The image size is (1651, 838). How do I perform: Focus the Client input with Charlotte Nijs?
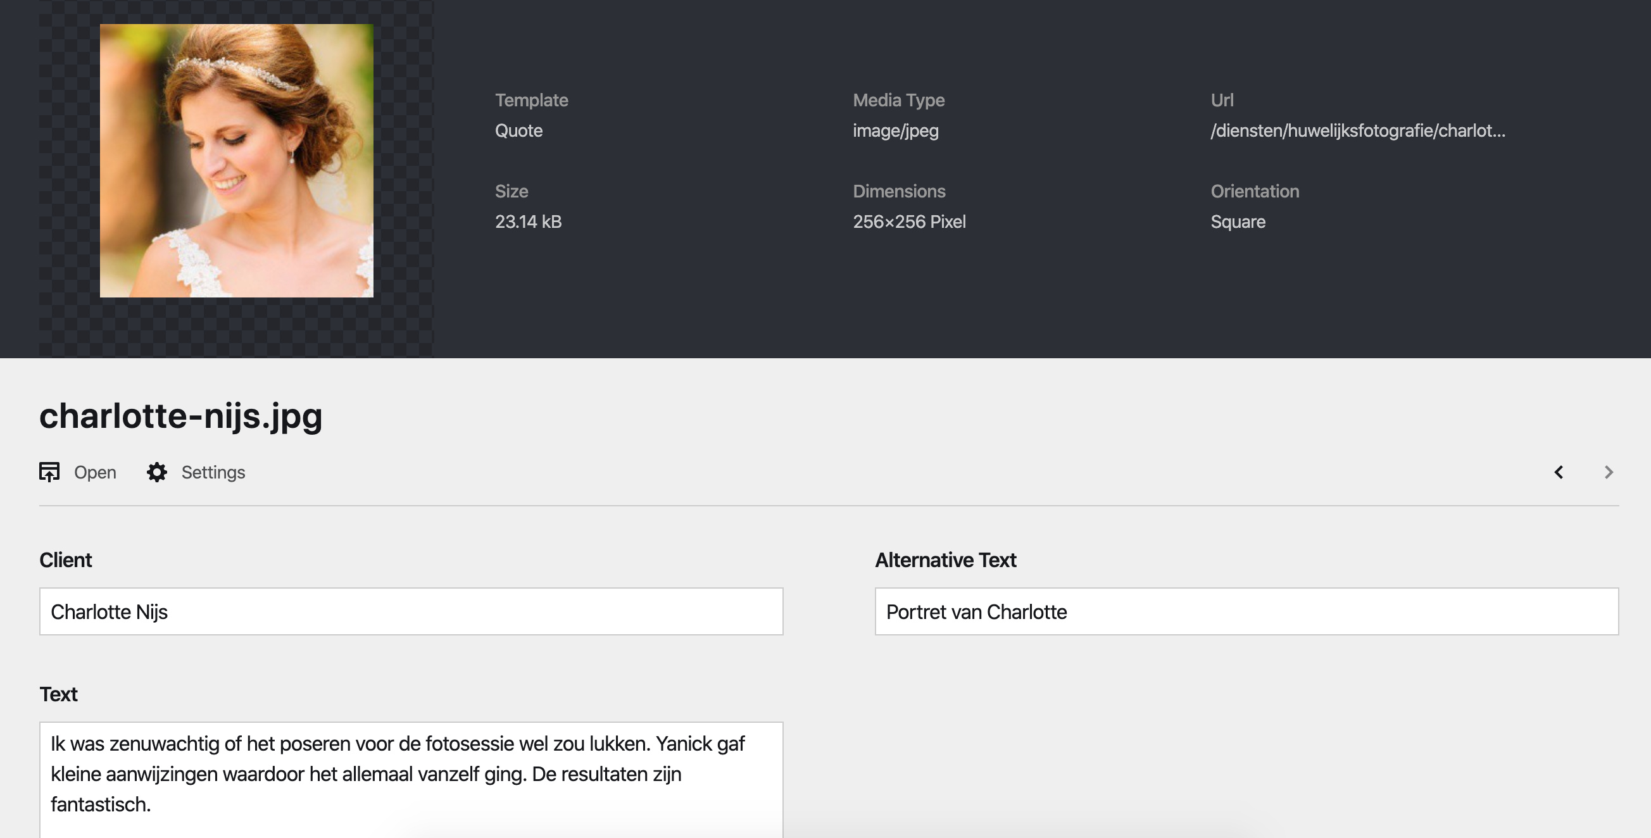coord(411,611)
